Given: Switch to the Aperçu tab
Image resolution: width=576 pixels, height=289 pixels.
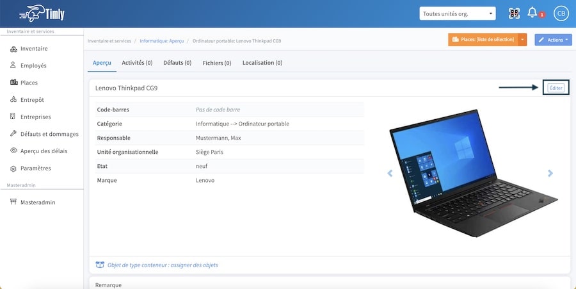Looking at the screenshot, I should [102, 63].
